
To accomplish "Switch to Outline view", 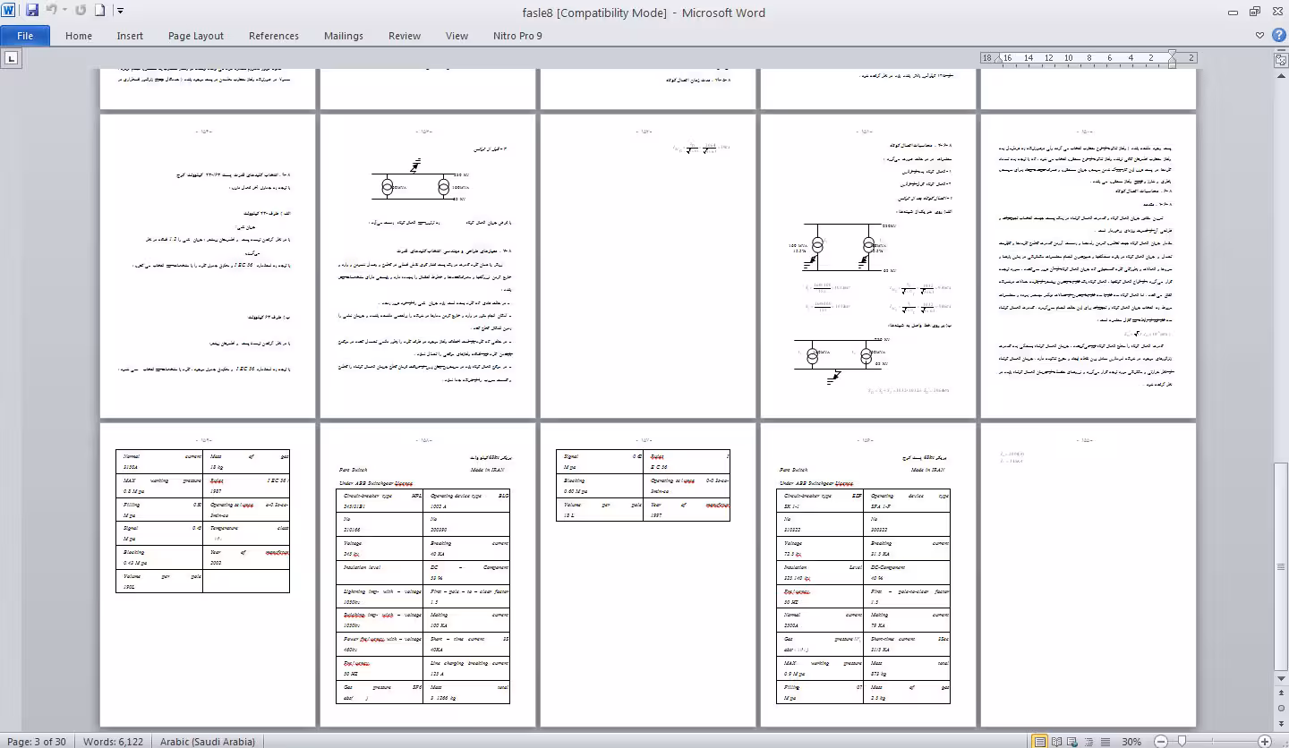I will point(1089,741).
